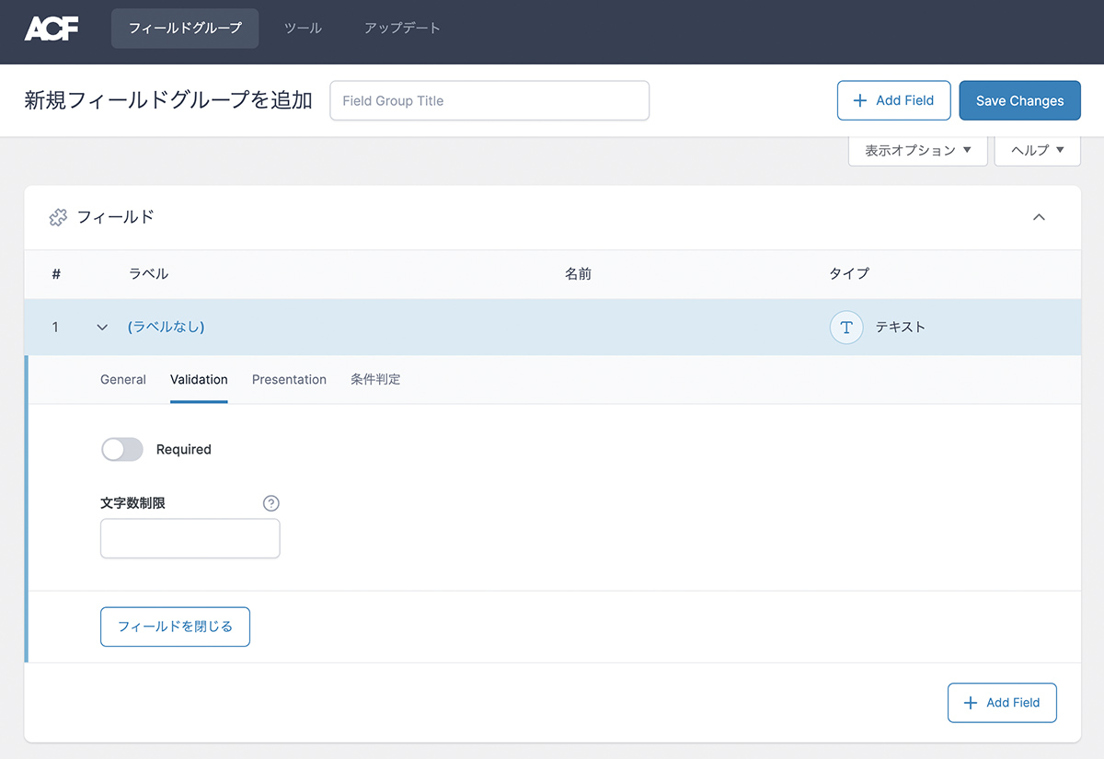Image resolution: width=1104 pixels, height=759 pixels.
Task: Click the フィールドを閉じる button
Action: 175,627
